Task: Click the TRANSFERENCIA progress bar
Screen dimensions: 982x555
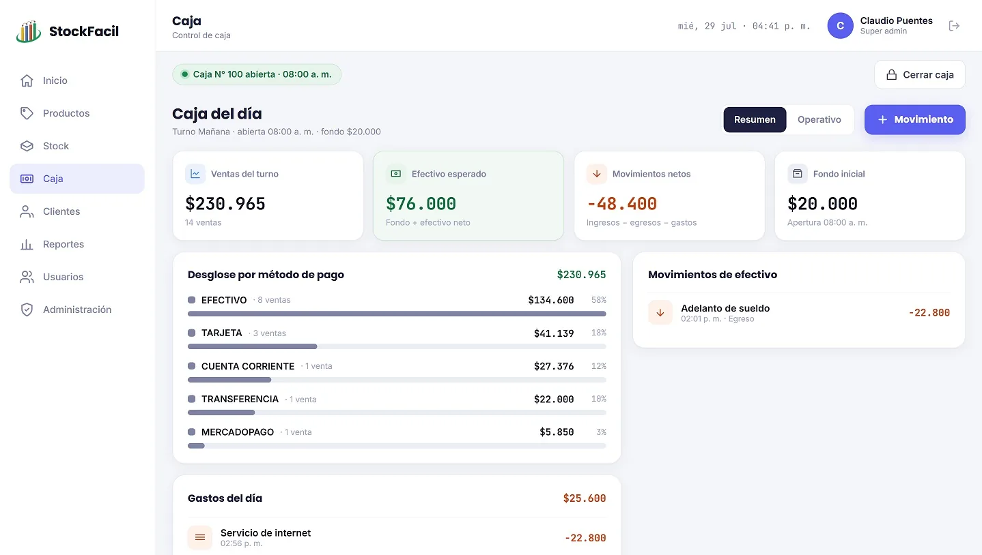Action: click(x=397, y=412)
